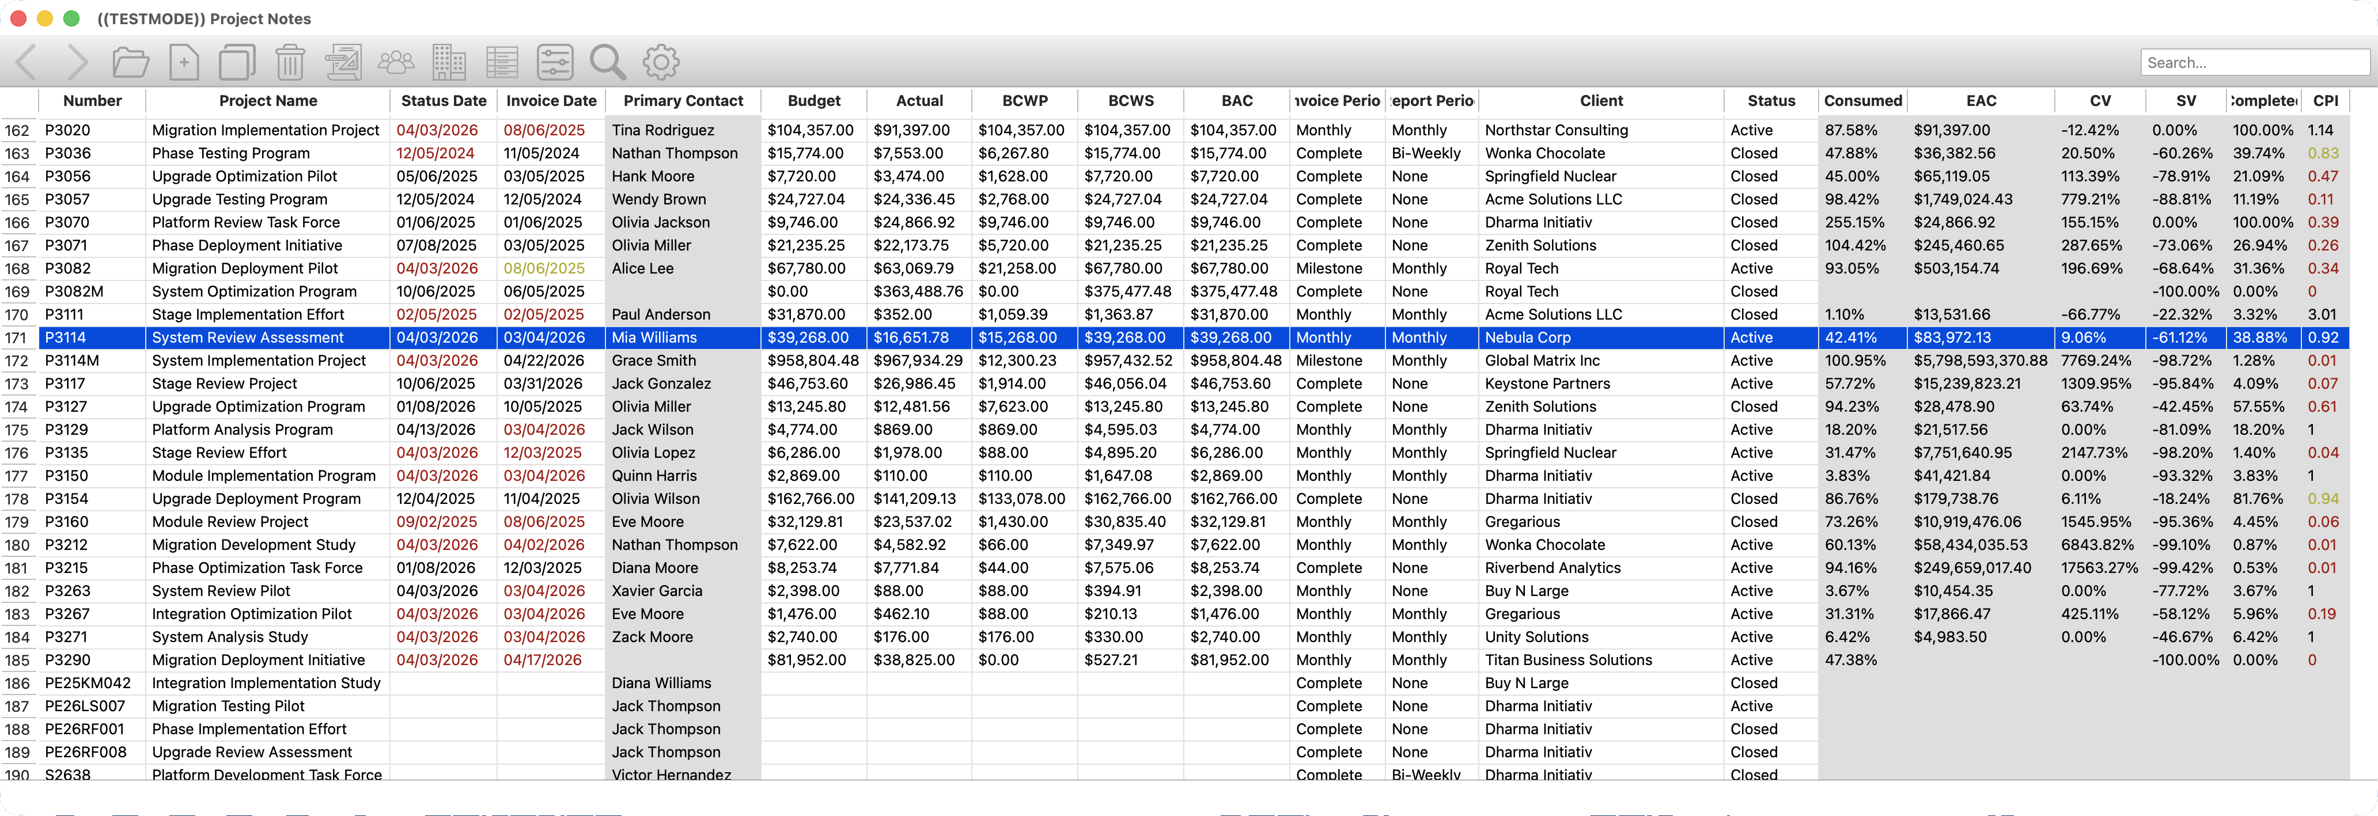2378x816 pixels.
Task: Select 'Module Review Project' row
Action: click(1174, 522)
